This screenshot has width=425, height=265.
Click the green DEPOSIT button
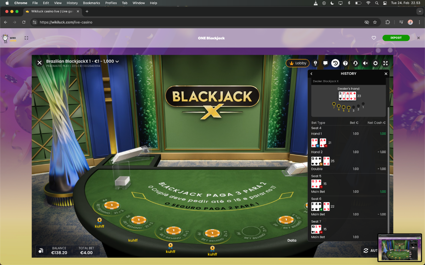pos(396,38)
